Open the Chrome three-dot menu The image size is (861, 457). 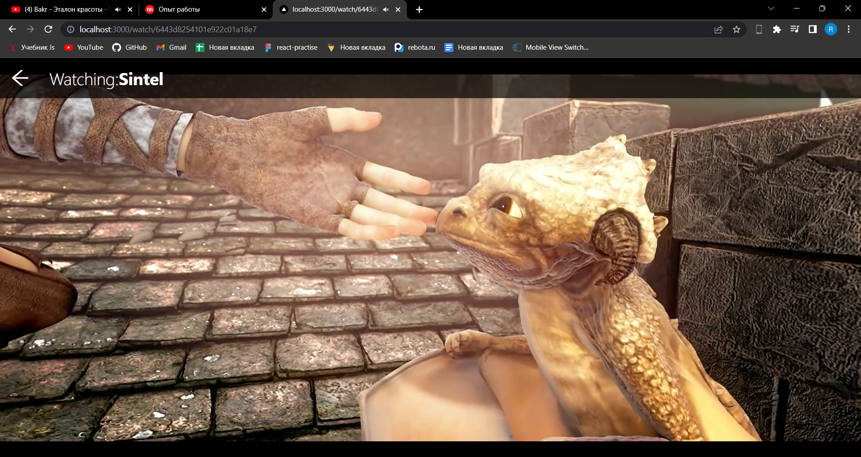pos(848,29)
